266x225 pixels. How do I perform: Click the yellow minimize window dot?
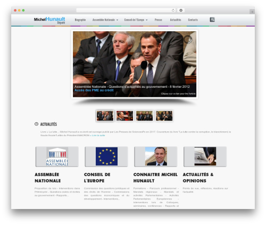click(19, 11)
